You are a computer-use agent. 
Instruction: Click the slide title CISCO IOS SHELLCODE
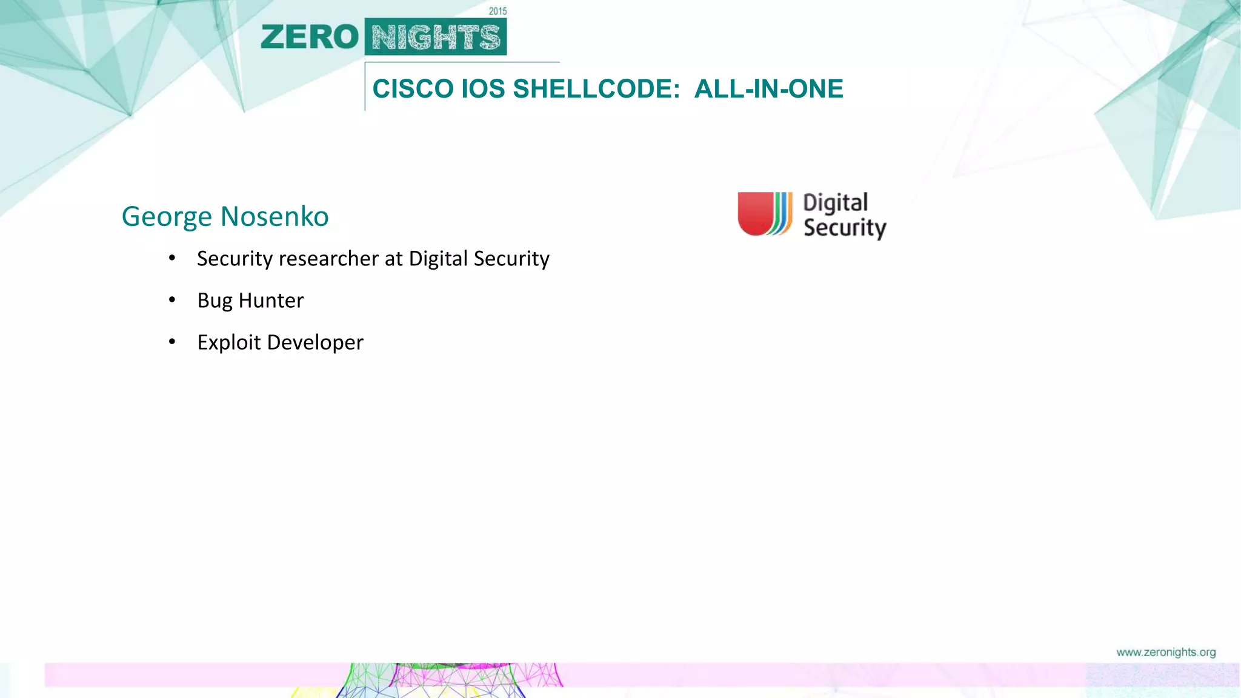pyautogui.click(x=526, y=89)
